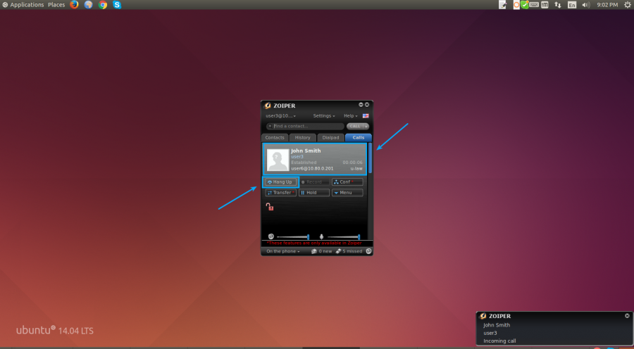The width and height of the screenshot is (634, 349).
Task: Click the tray icon left of network arrows
Action: (545, 5)
